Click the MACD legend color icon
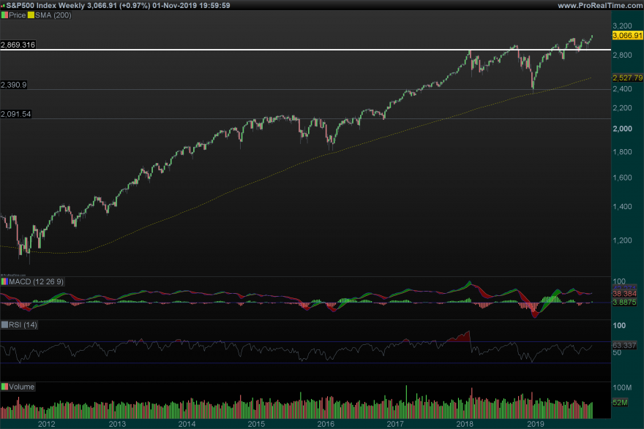The image size is (644, 429). [4, 281]
